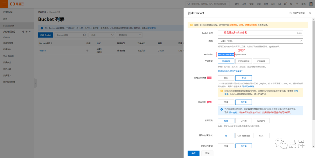Sort by Bucket 名称 column icon

tap(52, 43)
